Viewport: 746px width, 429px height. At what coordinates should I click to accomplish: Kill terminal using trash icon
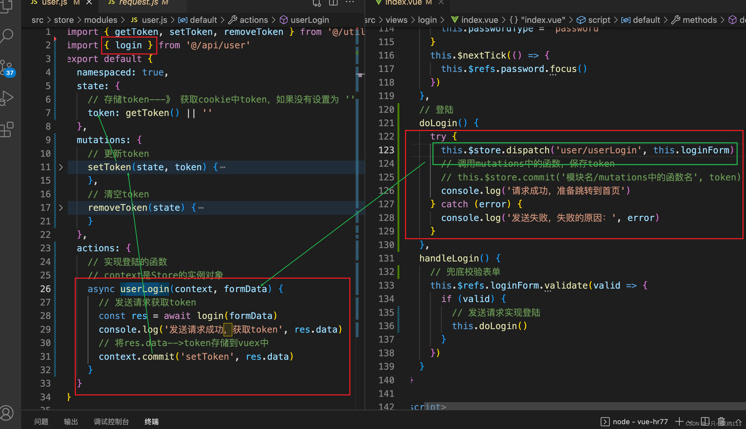(x=722, y=421)
